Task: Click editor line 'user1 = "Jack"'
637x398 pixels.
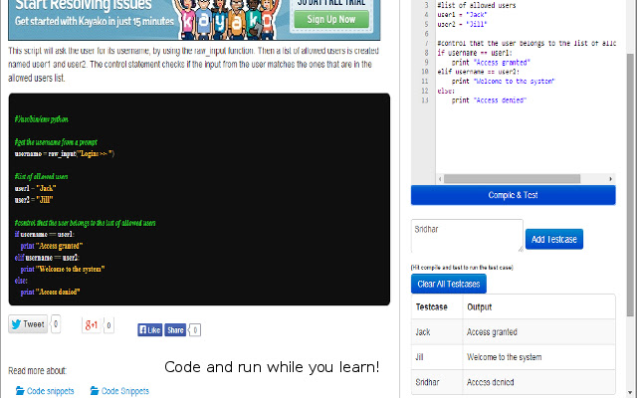Action: click(x=462, y=15)
